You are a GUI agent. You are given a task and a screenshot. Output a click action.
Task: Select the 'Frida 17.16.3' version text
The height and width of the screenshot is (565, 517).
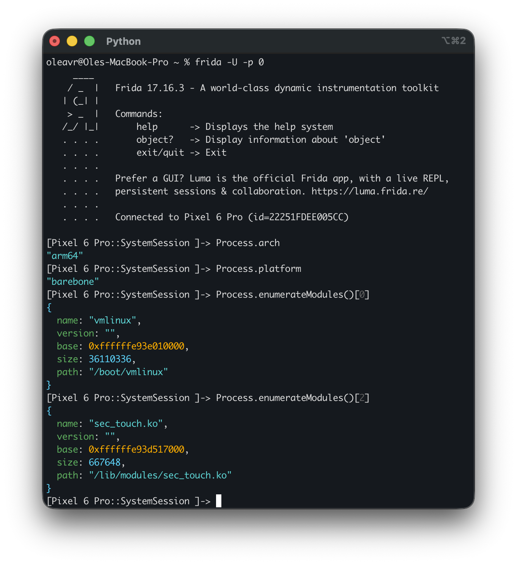click(x=150, y=88)
